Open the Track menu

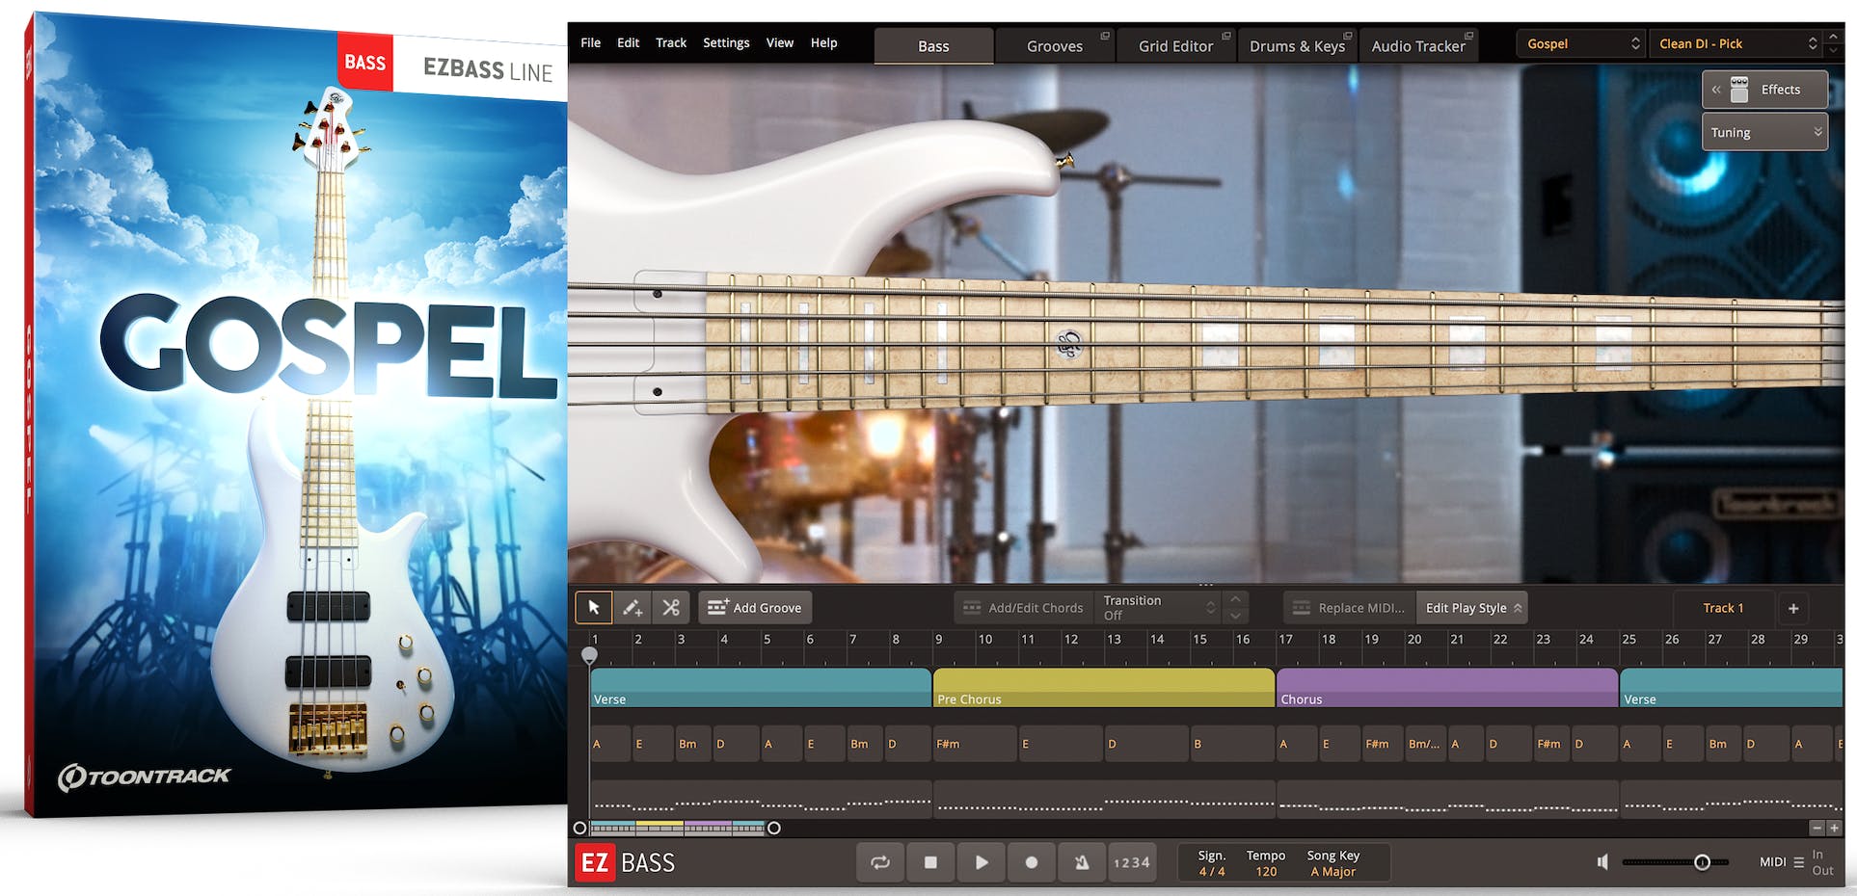point(671,42)
